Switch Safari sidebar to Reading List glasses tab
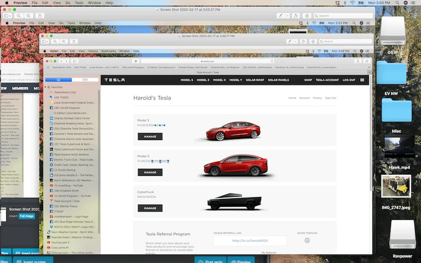 (85, 80)
